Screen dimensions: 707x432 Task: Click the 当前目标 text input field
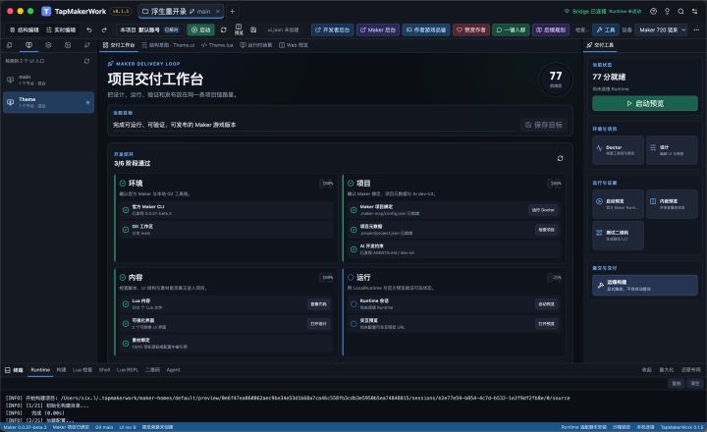click(x=313, y=125)
